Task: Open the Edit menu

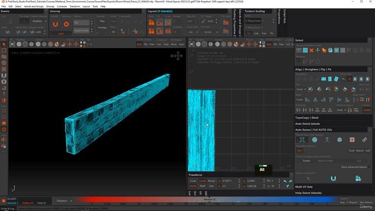Action: click(11, 6)
